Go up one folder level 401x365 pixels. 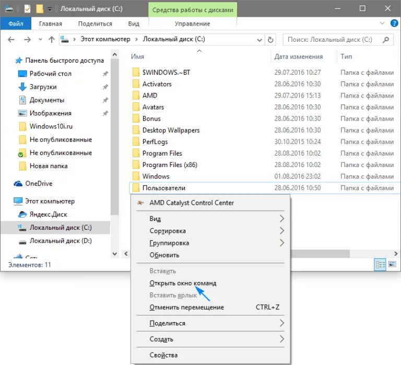(x=52, y=40)
